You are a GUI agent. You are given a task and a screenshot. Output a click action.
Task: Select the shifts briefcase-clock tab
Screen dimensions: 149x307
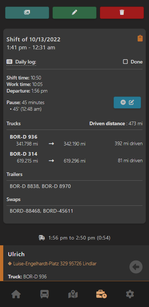[101, 294]
